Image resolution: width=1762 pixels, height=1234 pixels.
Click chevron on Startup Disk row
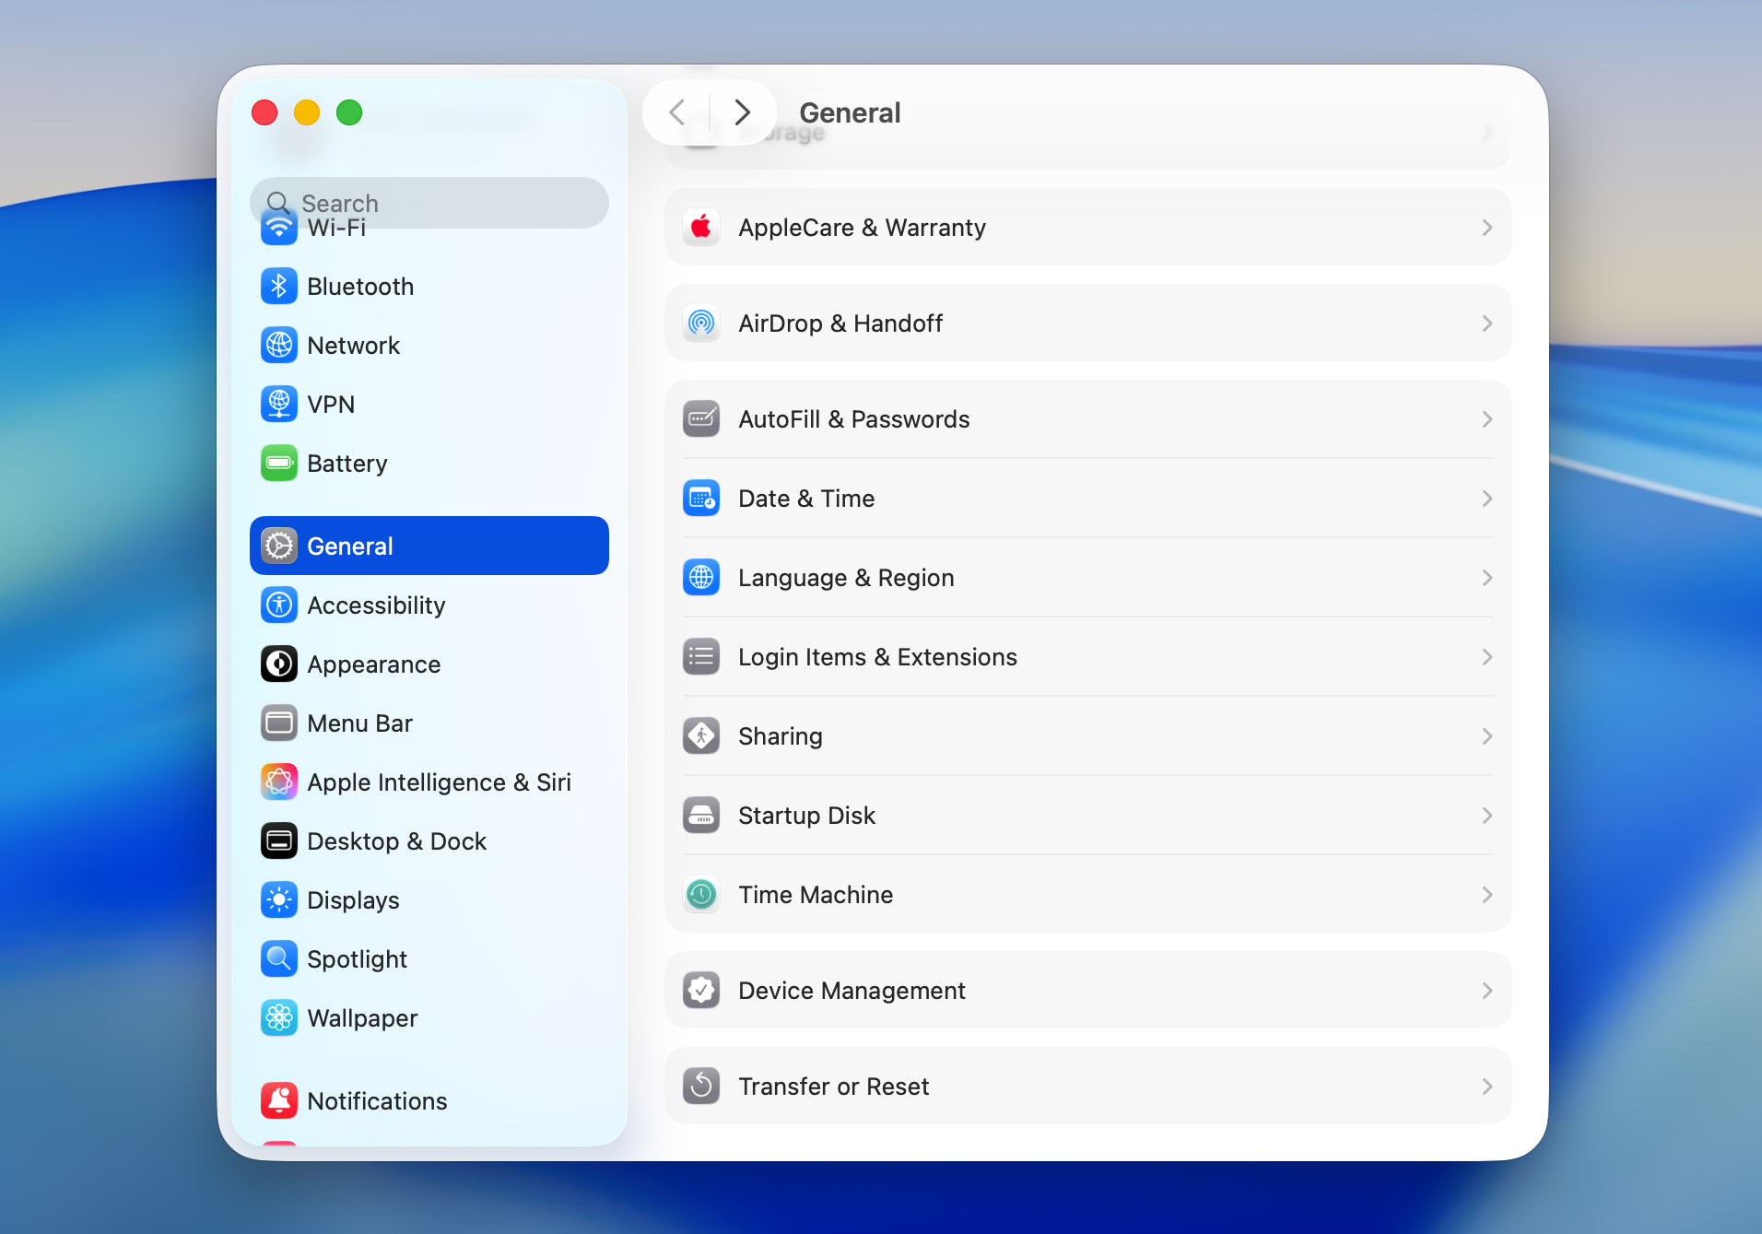pos(1486,816)
